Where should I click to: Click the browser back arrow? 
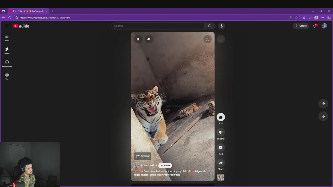[x=3, y=18]
